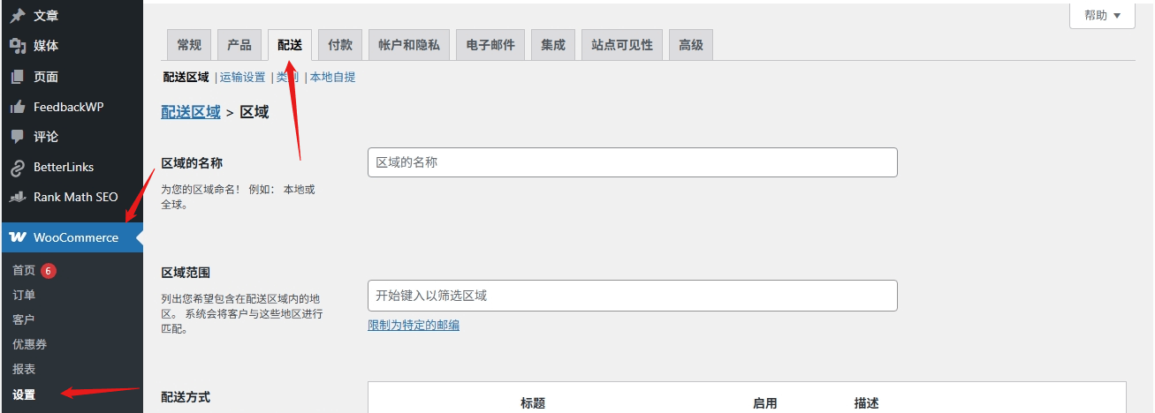The image size is (1155, 413).
Task: Click the chain link icon for BetterLinks
Action: click(17, 167)
